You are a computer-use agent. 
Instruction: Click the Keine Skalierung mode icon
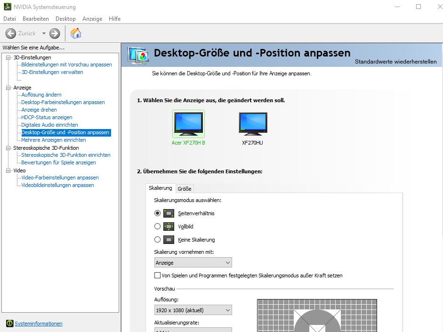point(169,240)
